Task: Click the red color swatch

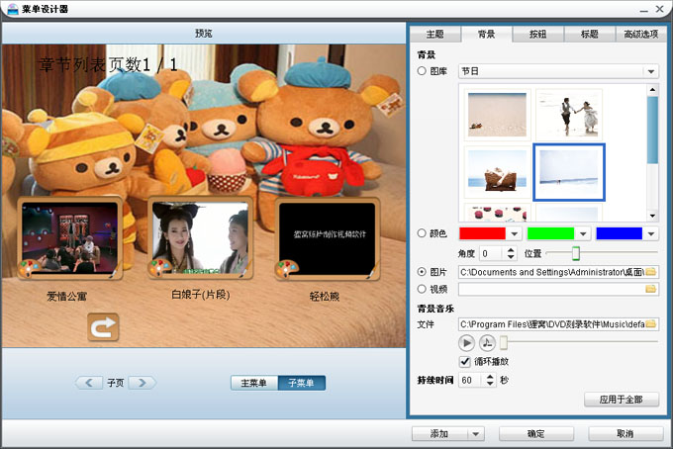Action: coord(482,233)
